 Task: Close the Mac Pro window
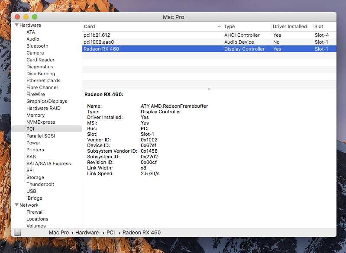pos(17,17)
